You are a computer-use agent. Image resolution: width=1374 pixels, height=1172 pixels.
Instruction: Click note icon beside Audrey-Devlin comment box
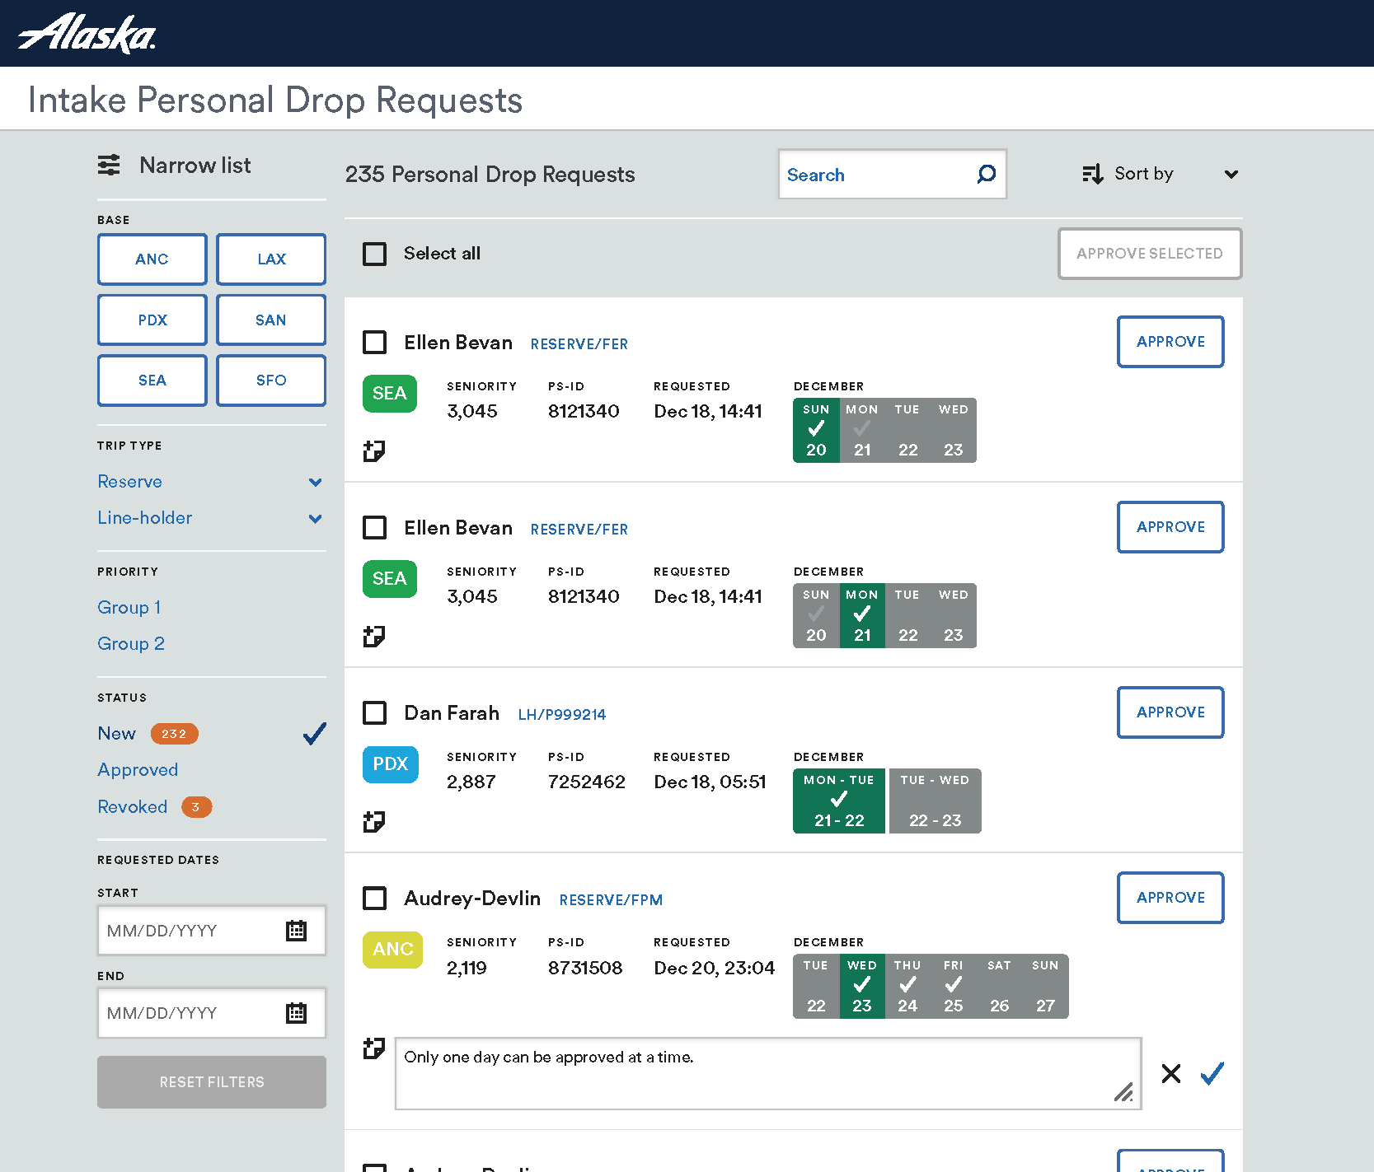pyautogui.click(x=374, y=1048)
